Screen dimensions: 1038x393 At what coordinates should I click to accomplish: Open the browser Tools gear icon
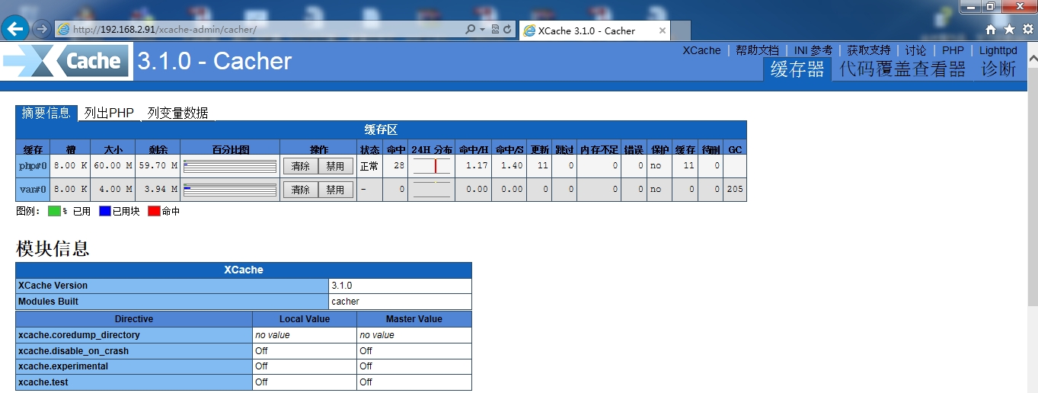(x=1027, y=29)
